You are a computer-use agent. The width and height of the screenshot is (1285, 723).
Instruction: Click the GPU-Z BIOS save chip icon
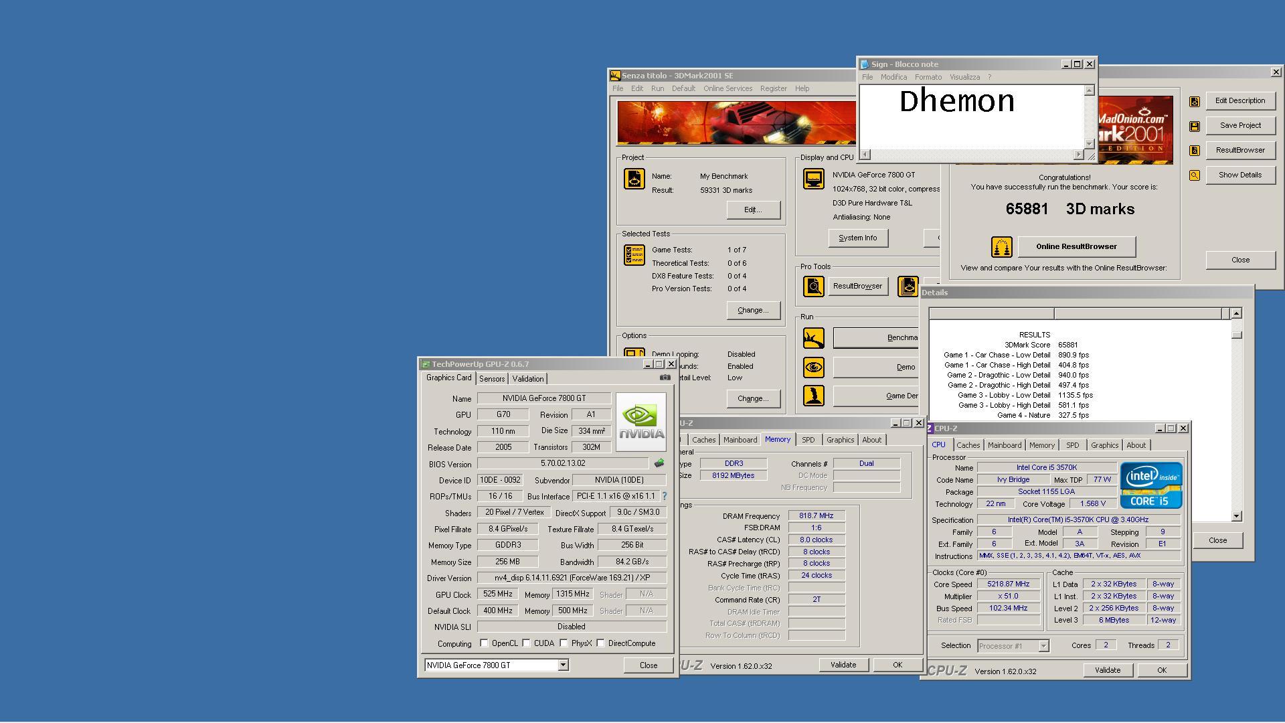pyautogui.click(x=659, y=463)
